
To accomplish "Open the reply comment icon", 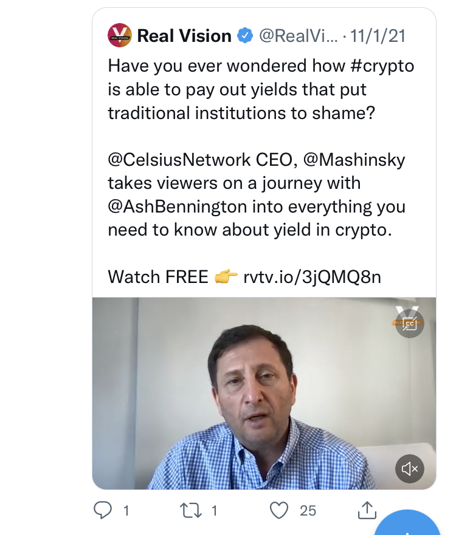I will (x=103, y=510).
